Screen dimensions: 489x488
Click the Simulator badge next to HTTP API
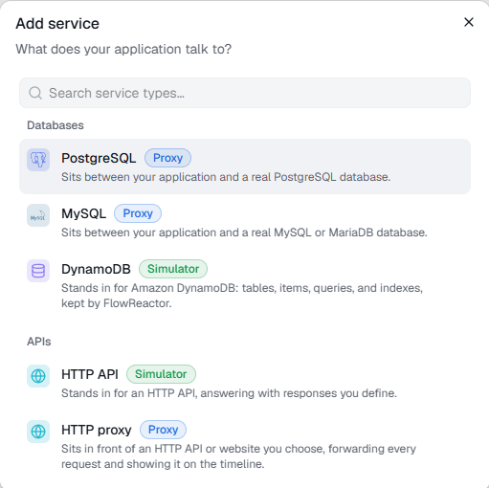(x=161, y=374)
